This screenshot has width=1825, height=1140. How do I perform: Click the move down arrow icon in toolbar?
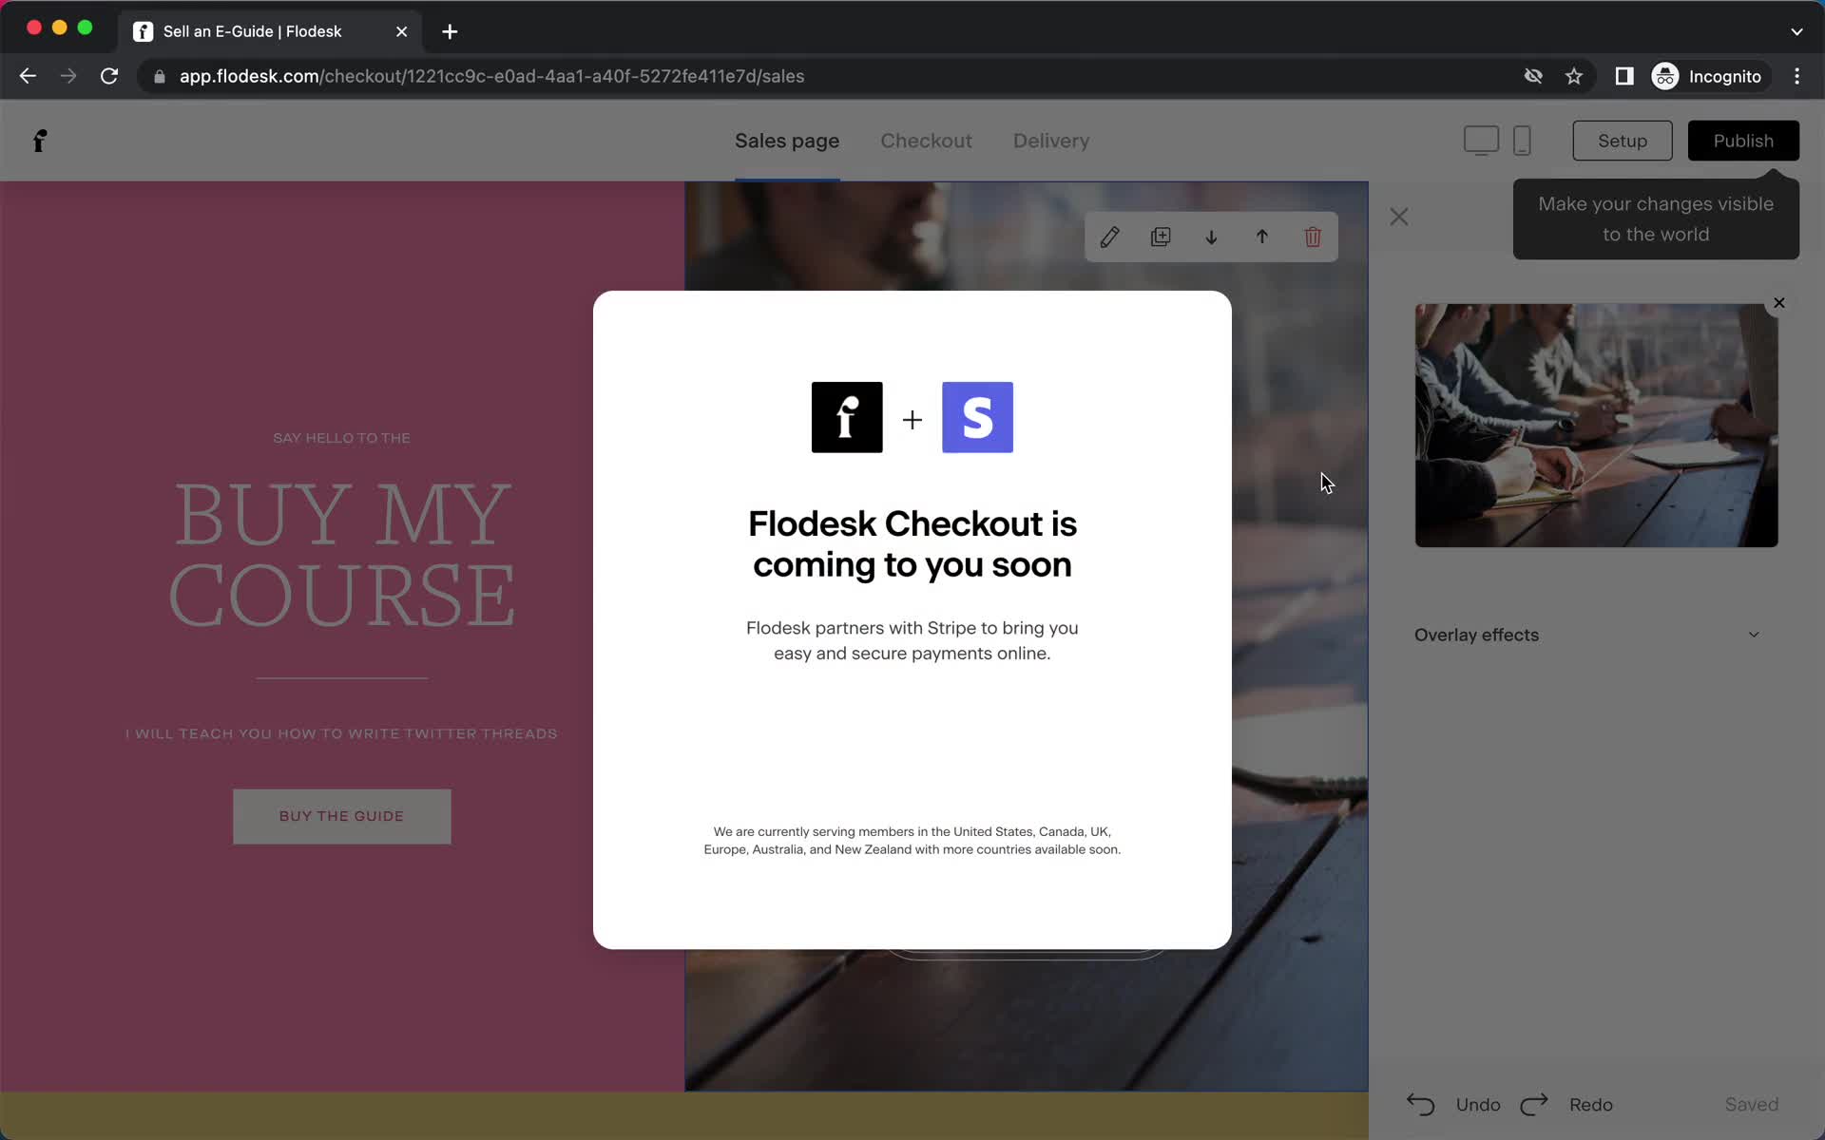click(x=1209, y=237)
